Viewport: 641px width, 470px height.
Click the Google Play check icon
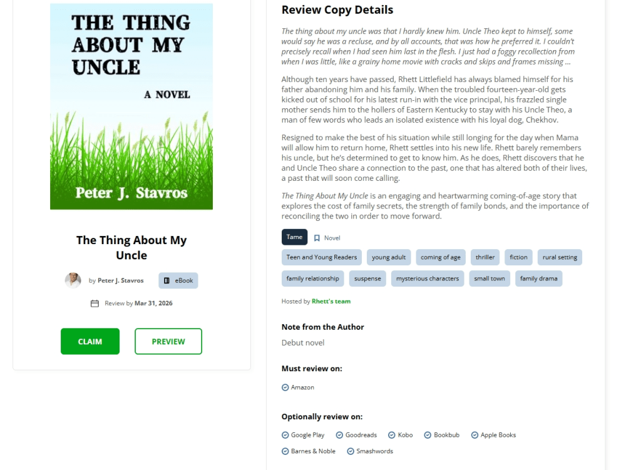point(285,435)
